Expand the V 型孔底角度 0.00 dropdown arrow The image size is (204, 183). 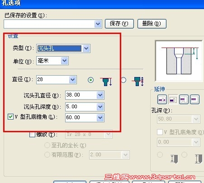[196, 142]
